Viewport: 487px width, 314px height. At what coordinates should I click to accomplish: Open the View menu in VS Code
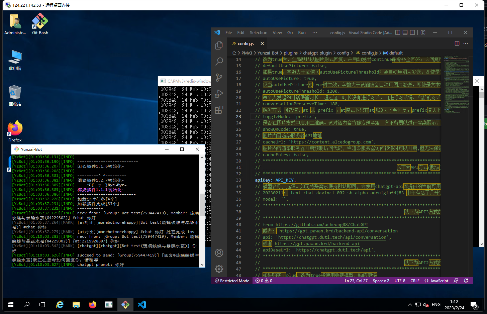(277, 32)
